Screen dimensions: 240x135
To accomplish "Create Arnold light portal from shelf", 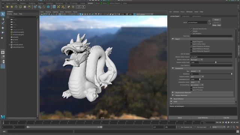I will pyautogui.click(x=25, y=7).
